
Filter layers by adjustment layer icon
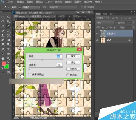tap(117, 18)
